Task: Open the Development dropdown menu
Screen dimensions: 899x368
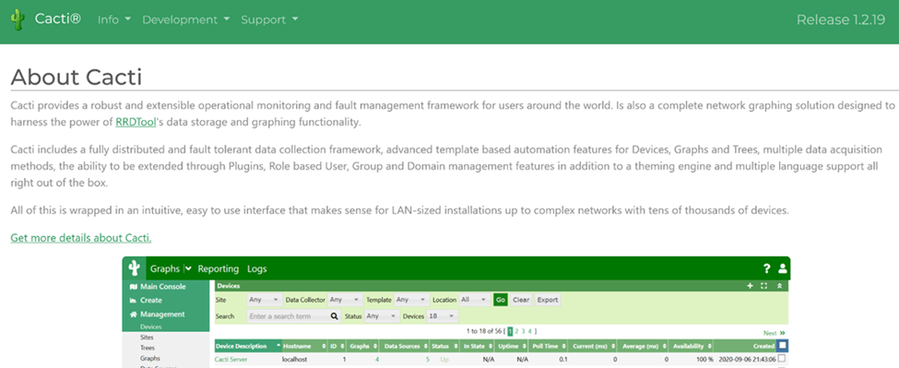Action: (x=185, y=19)
